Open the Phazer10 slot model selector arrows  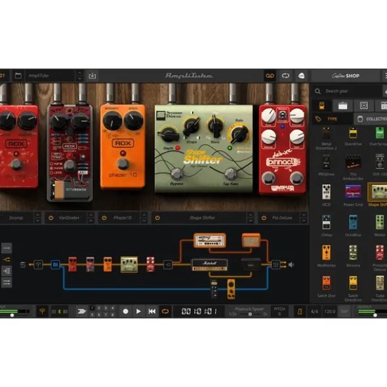point(144,217)
